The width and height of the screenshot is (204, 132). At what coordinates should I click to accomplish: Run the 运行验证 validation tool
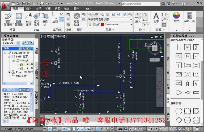[76, 19]
